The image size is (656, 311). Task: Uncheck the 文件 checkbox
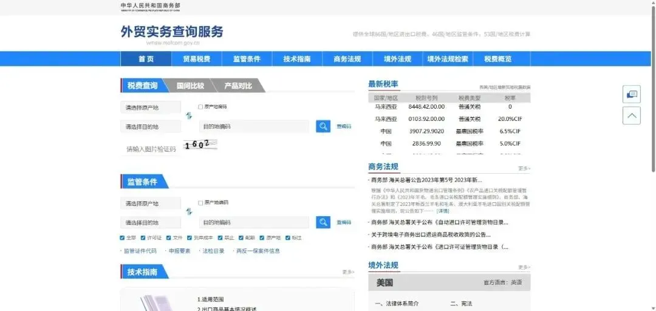pos(169,238)
